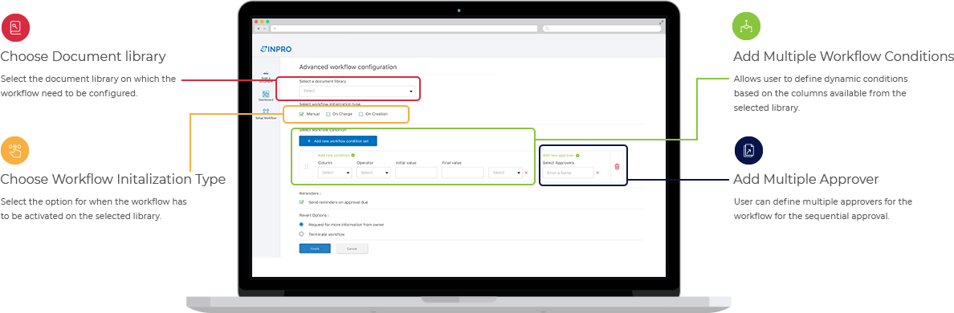Remove approver with red X beside name field
This screenshot has width=954, height=313.
pos(597,173)
